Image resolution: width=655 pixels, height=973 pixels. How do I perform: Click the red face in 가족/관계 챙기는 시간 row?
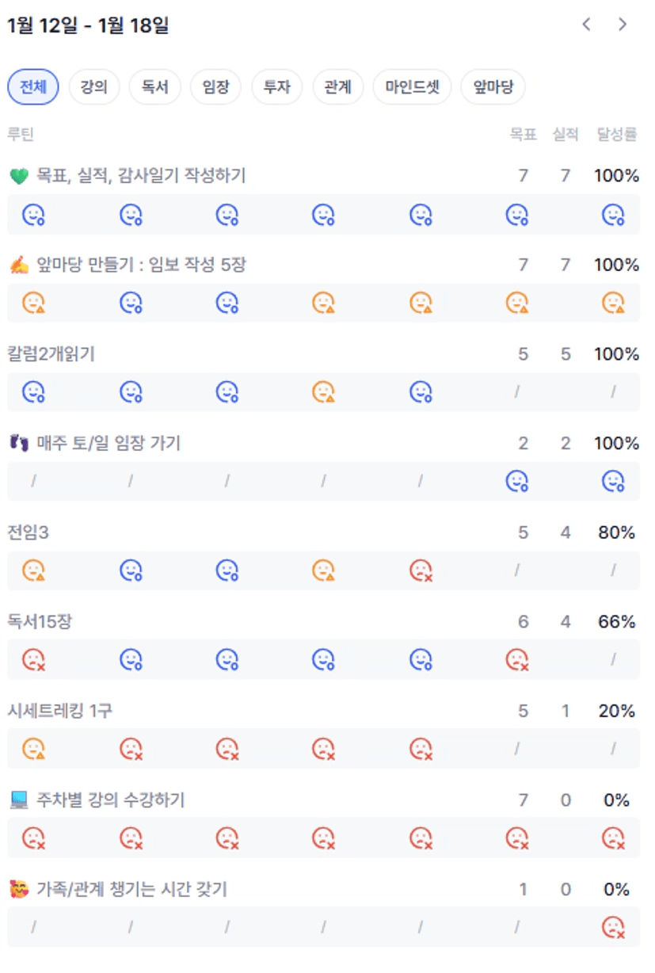tap(613, 927)
